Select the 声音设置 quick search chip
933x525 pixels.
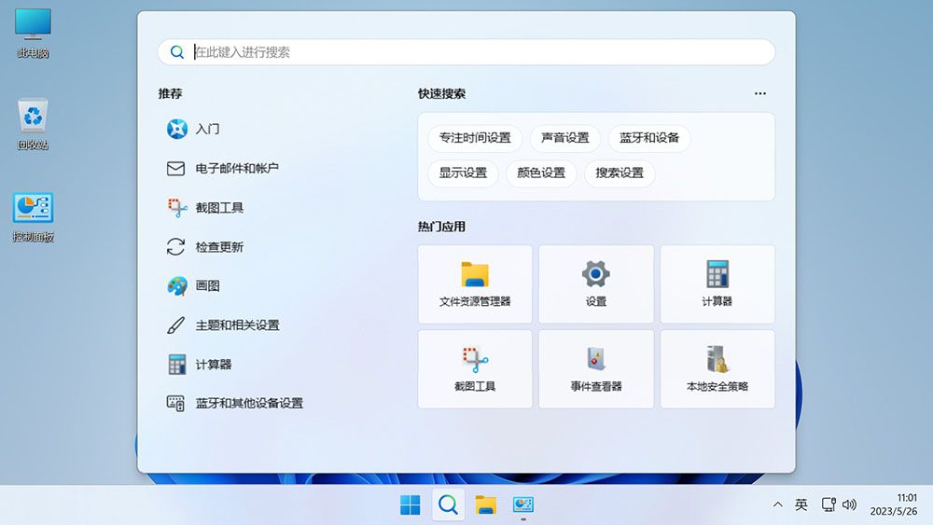pyautogui.click(x=564, y=138)
